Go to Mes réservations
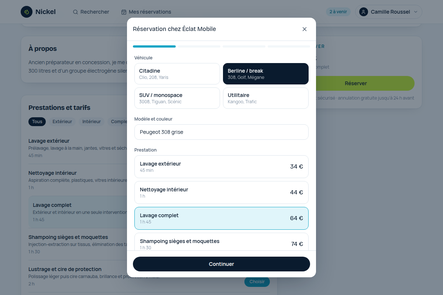443x295 pixels. pyautogui.click(x=146, y=12)
